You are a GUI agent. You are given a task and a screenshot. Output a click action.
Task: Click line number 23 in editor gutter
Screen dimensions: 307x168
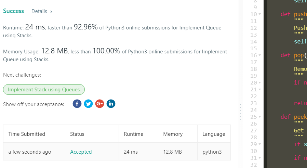(253, 103)
